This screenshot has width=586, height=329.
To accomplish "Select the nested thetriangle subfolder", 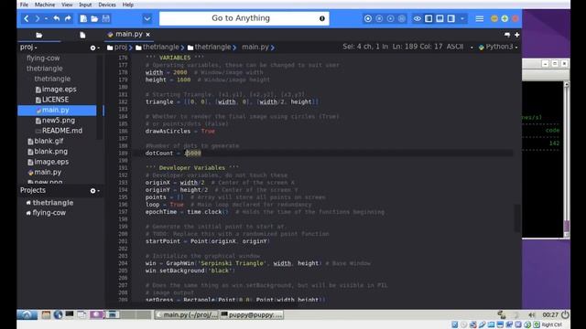I will click(52, 80).
